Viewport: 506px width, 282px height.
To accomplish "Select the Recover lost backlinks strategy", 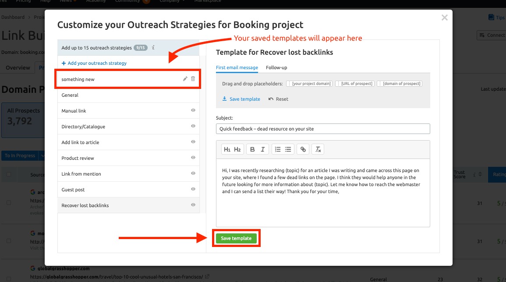I will 128,205.
